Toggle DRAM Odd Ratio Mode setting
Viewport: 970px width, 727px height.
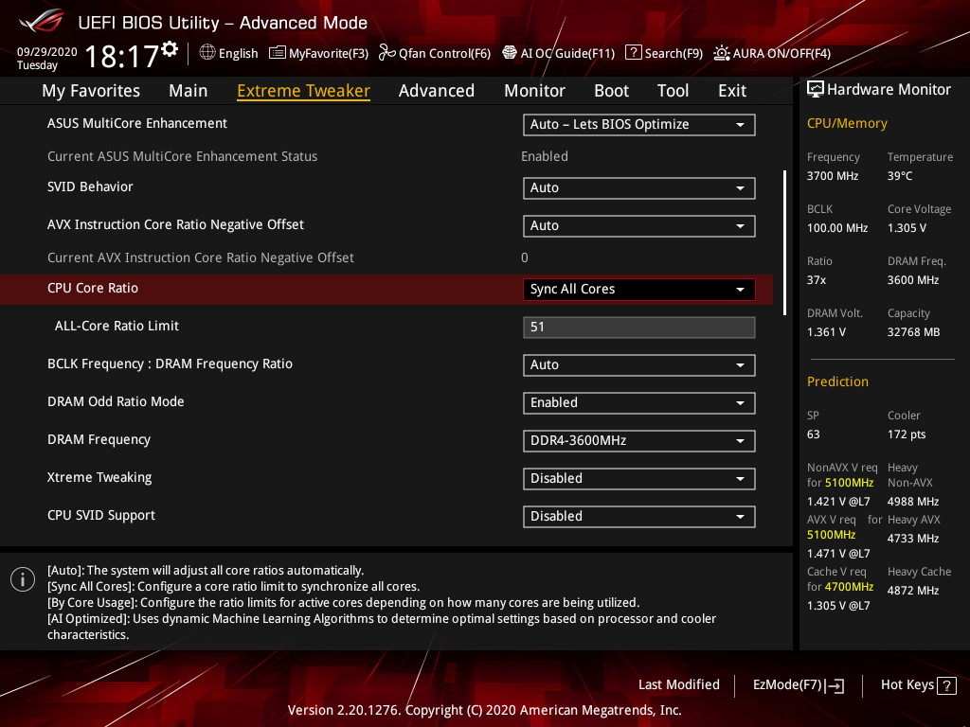pyautogui.click(x=638, y=403)
